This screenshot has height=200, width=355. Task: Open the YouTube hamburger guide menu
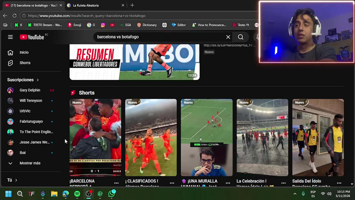[x=10, y=37]
